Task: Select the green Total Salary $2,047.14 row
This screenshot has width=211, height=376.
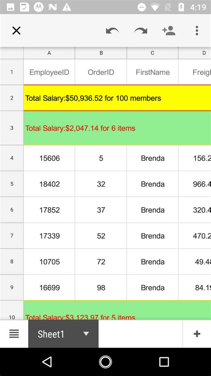Action: point(117,128)
